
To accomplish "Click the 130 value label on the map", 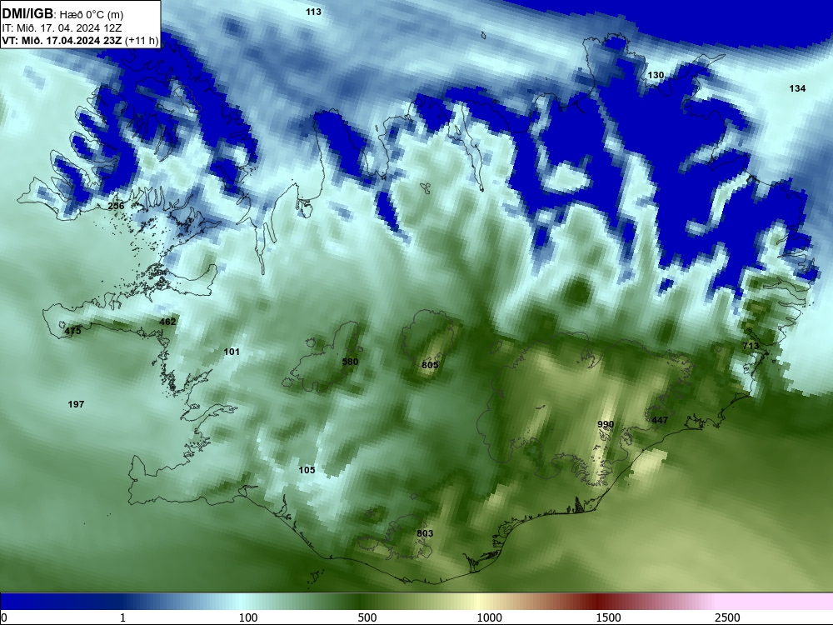I will point(656,75).
